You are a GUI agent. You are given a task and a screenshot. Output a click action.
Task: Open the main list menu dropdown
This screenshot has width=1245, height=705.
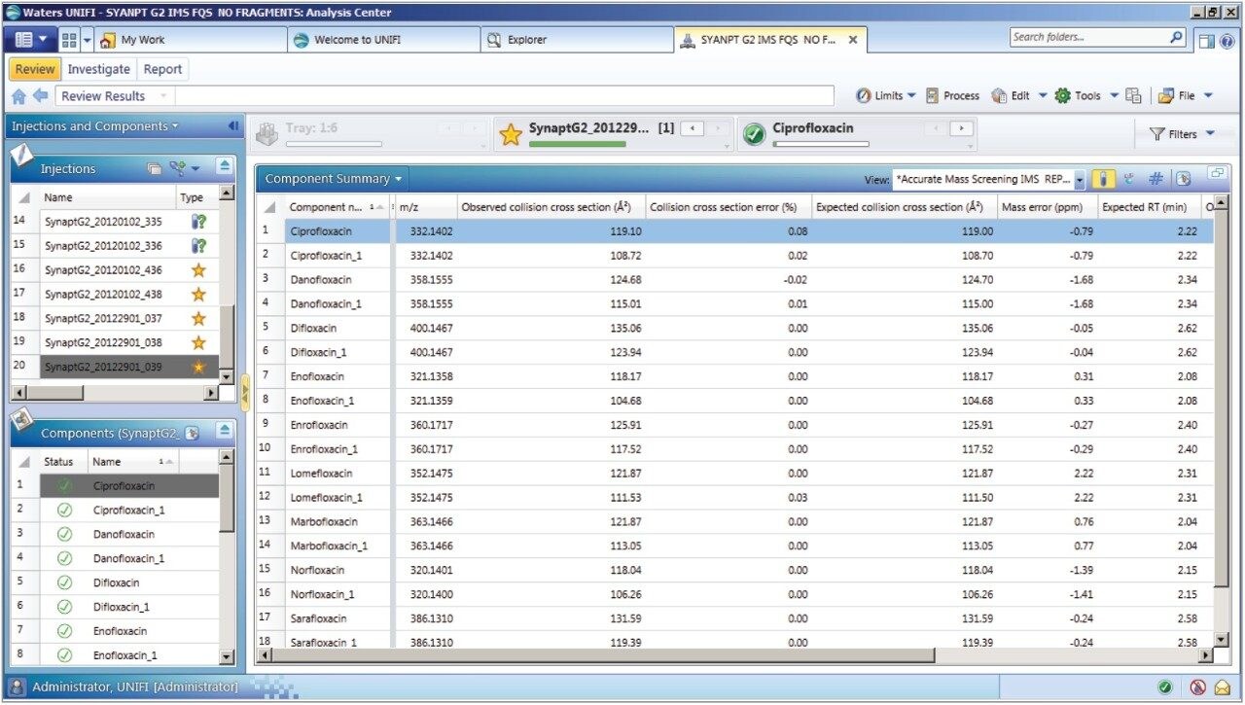tap(30, 40)
